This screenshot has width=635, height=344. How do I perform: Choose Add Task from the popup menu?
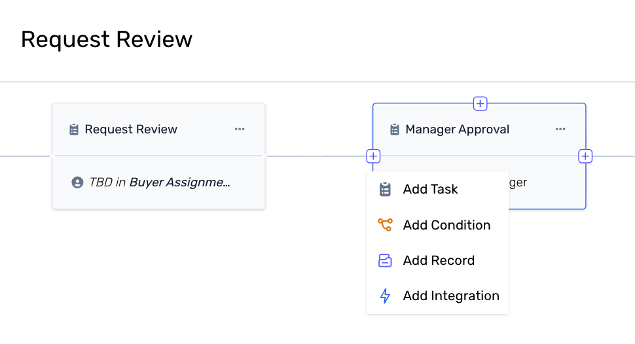click(x=430, y=190)
